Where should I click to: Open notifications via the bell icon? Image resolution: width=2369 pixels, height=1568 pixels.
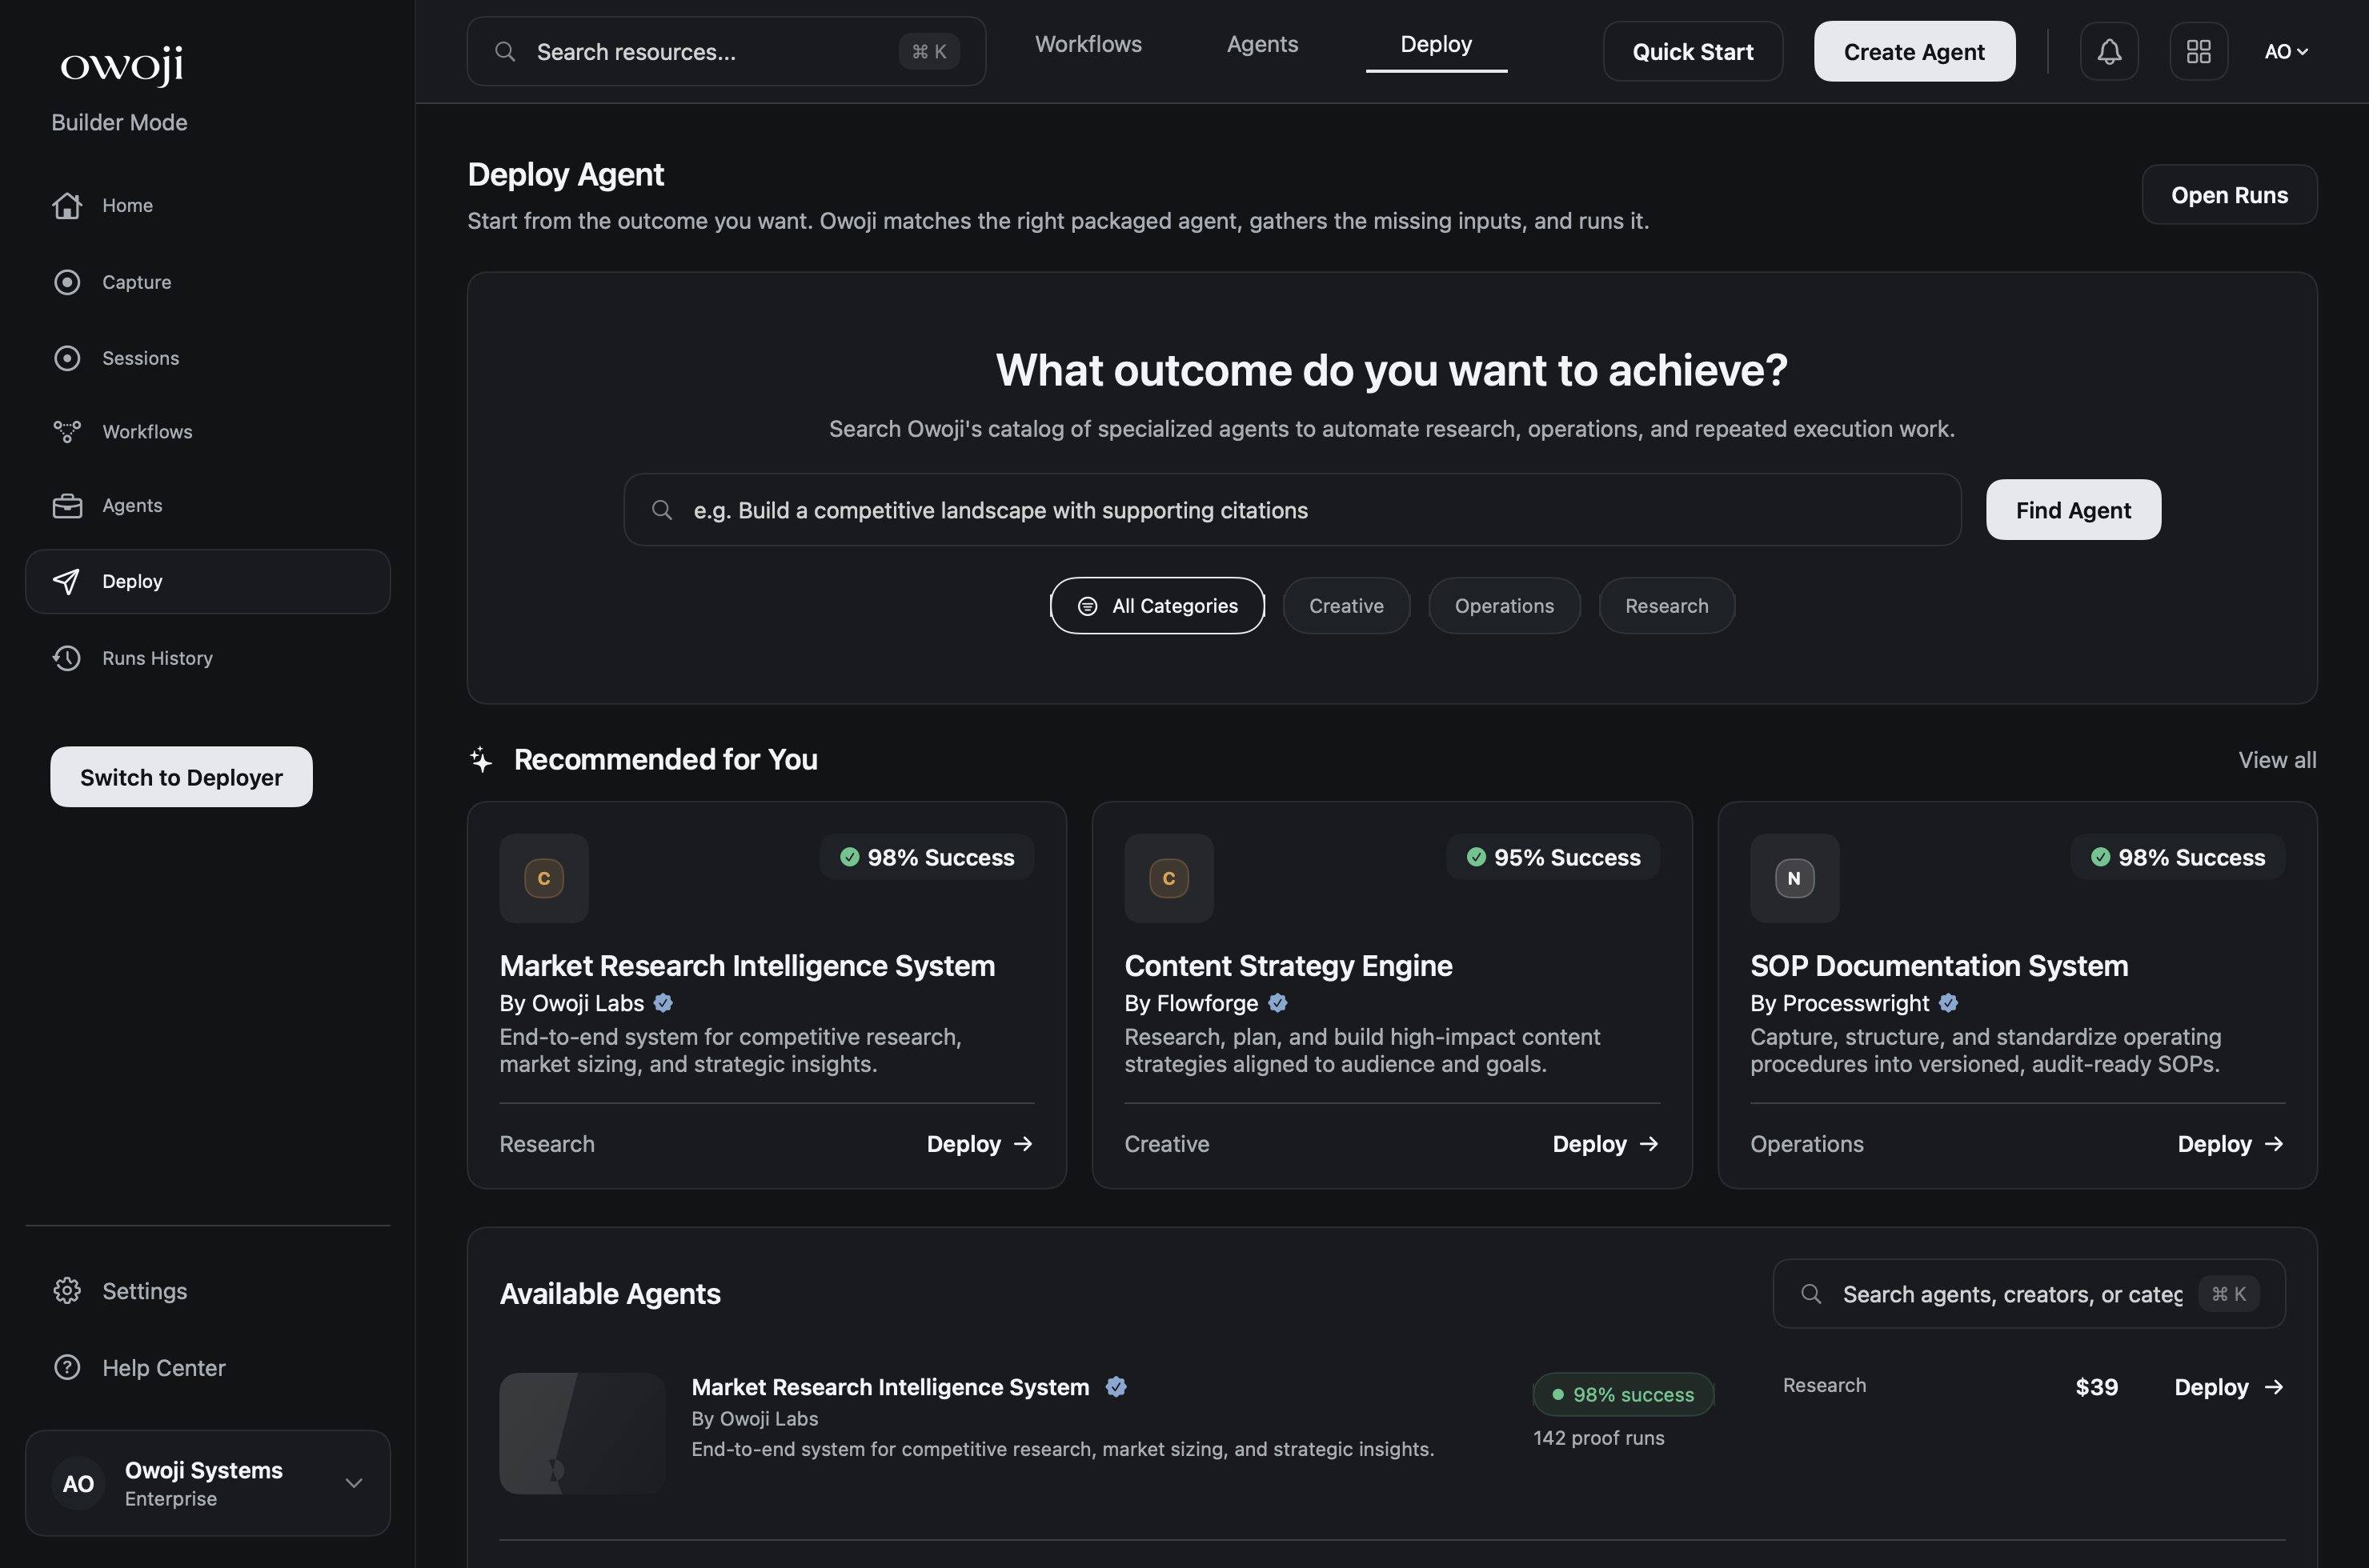[2109, 51]
